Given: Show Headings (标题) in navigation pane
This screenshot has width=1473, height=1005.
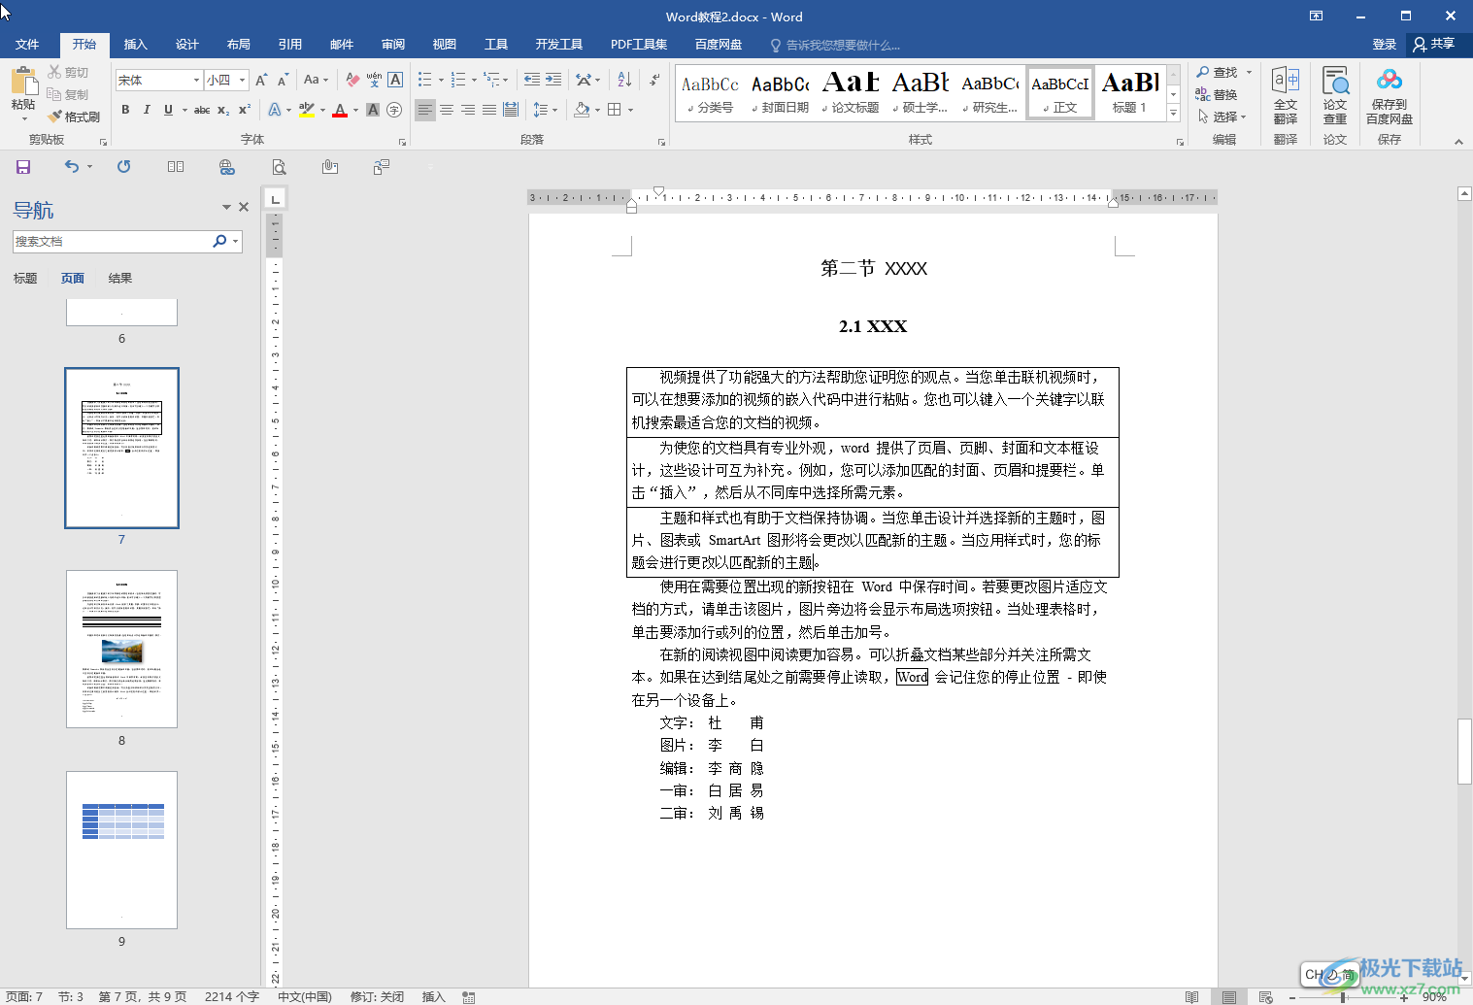Looking at the screenshot, I should (25, 279).
